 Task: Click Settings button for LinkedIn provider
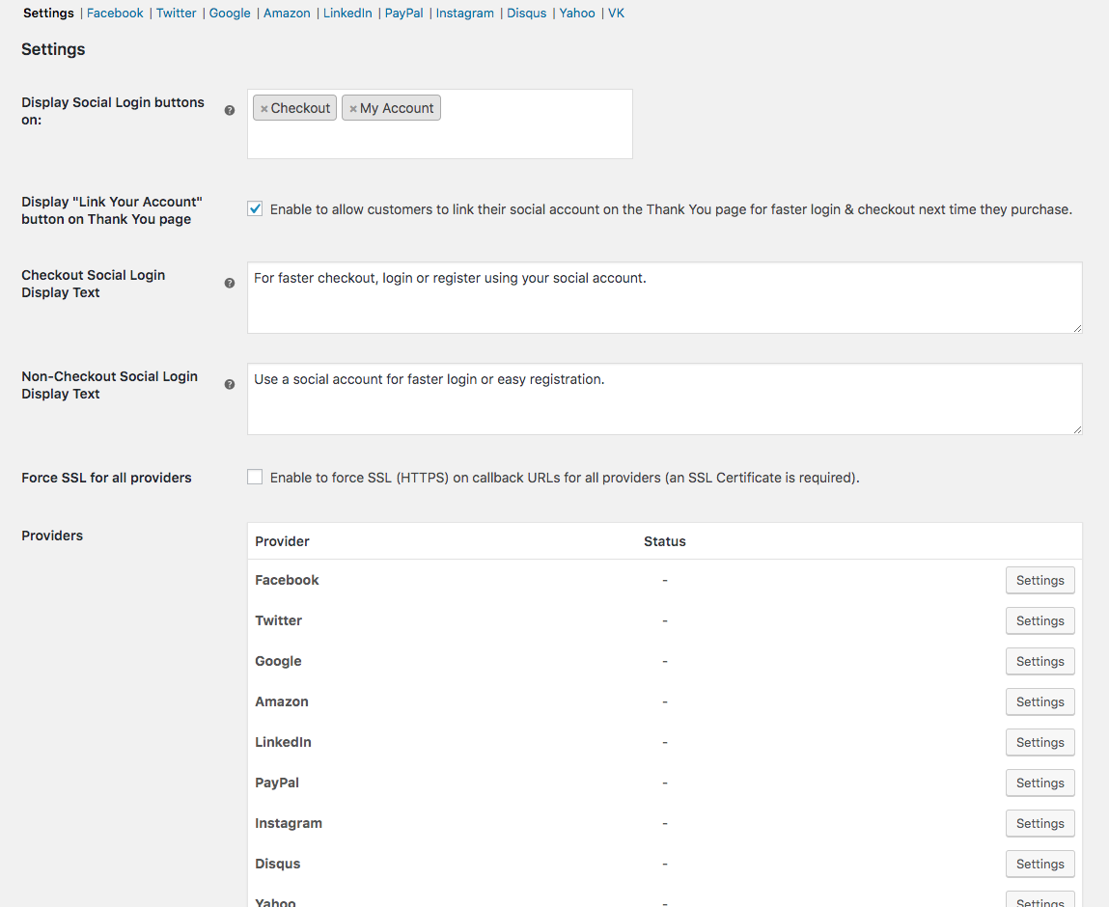(1040, 742)
